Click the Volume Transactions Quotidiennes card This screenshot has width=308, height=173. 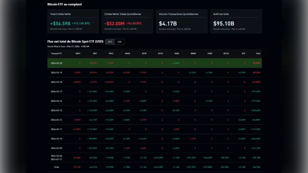(x=181, y=21)
